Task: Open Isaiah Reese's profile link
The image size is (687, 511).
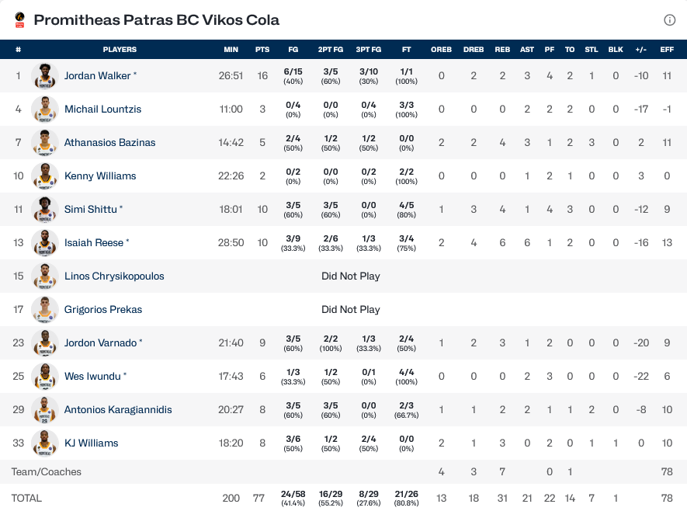Action: pyautogui.click(x=94, y=243)
